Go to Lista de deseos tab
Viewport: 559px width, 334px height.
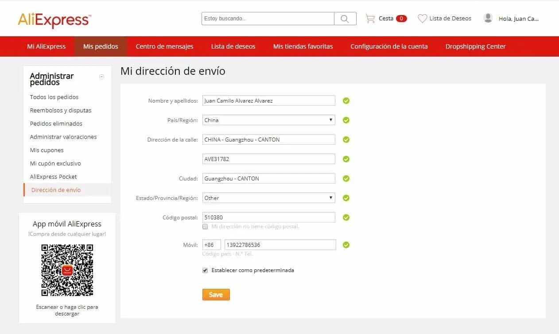click(x=233, y=46)
